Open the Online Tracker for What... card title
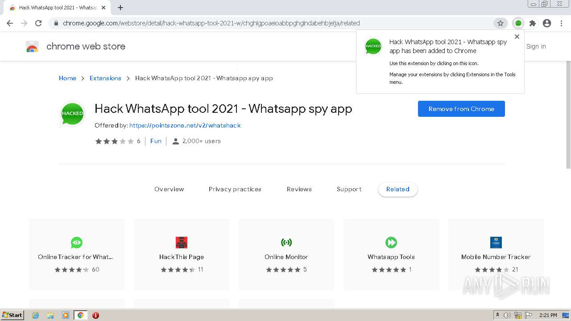571x321 pixels. coord(75,257)
